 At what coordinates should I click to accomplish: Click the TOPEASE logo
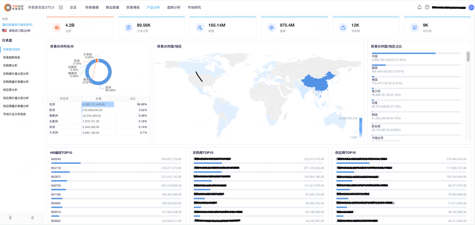pos(14,7)
